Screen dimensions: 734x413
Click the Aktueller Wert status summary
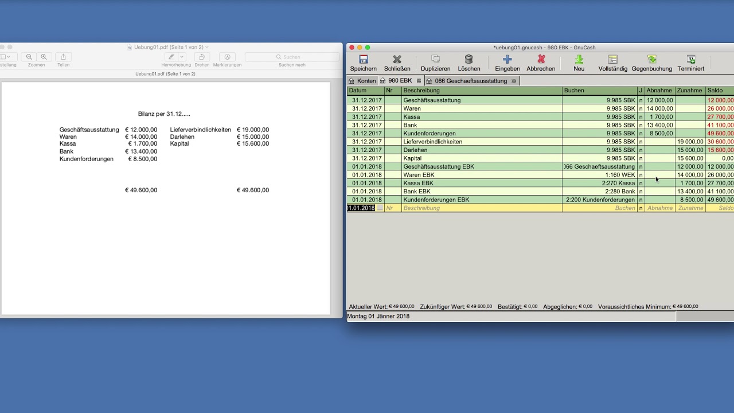(x=381, y=307)
